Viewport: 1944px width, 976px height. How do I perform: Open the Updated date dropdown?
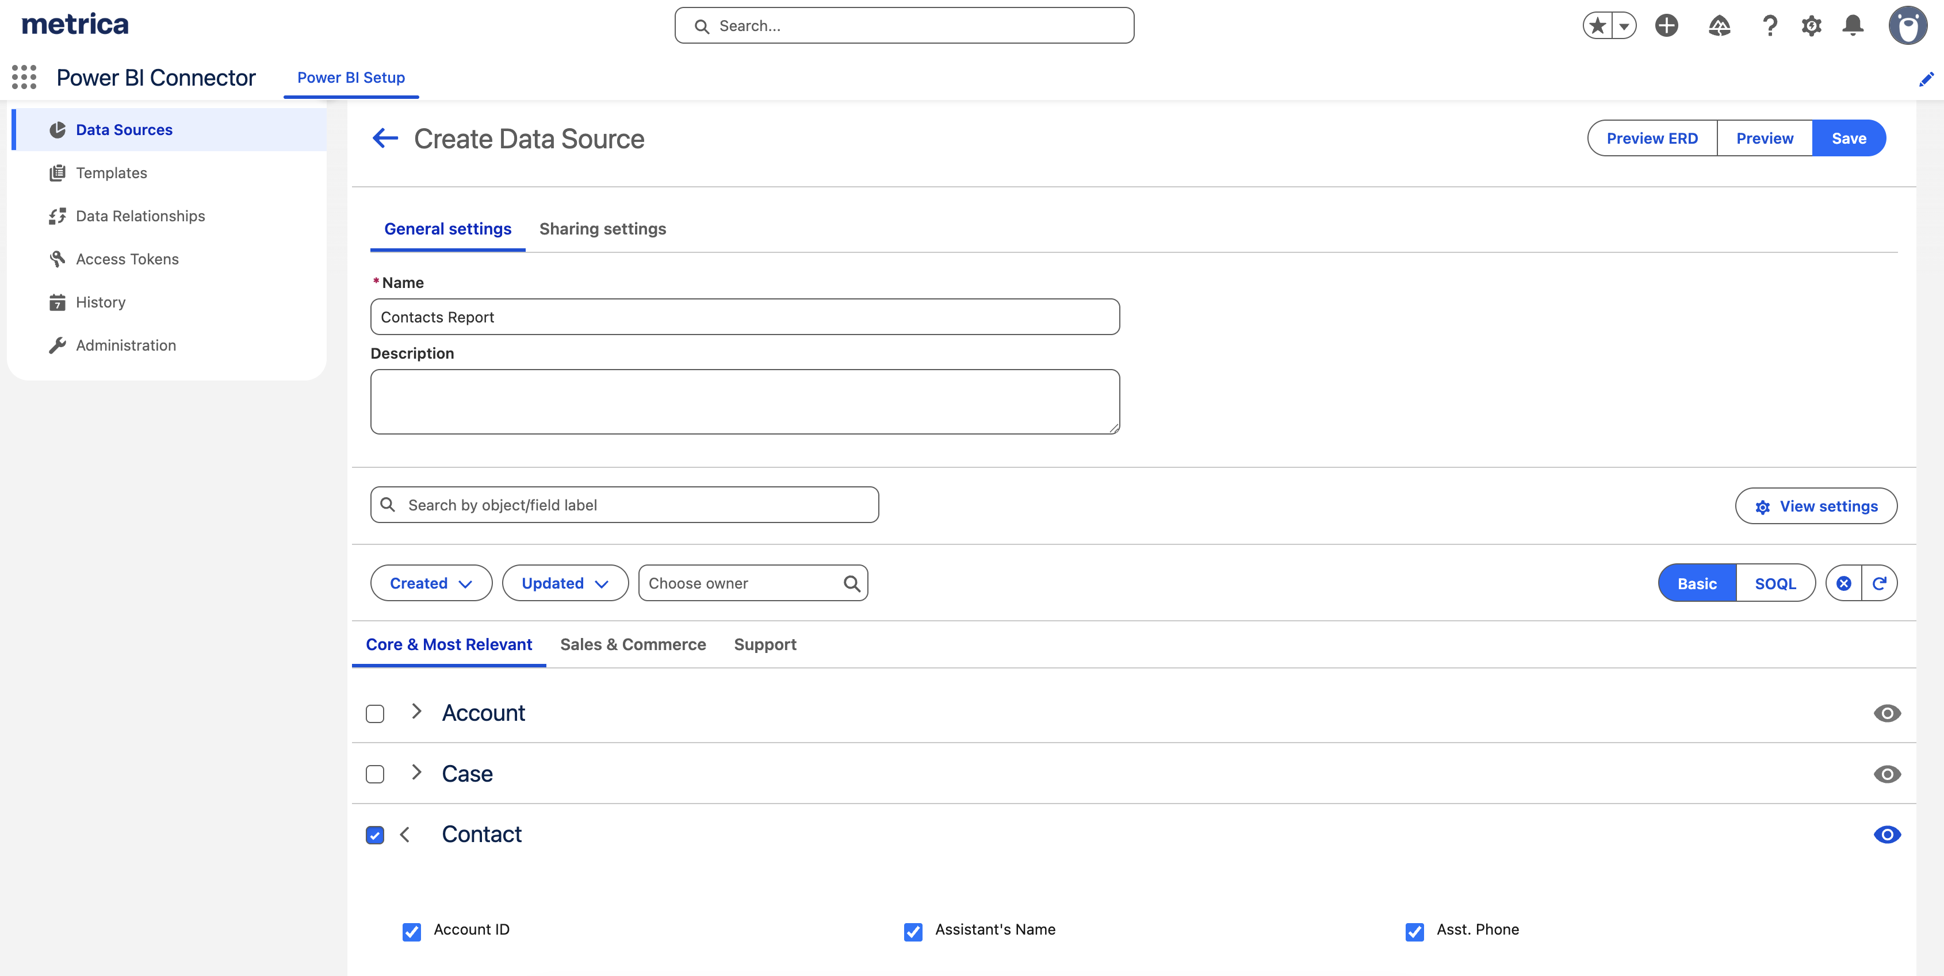coord(564,583)
